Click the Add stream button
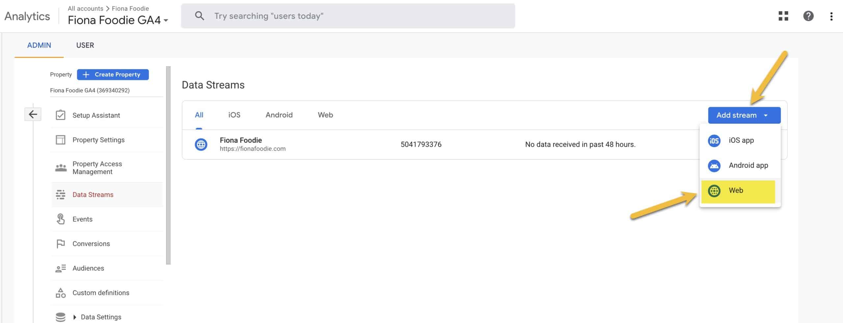843x323 pixels. (x=744, y=115)
